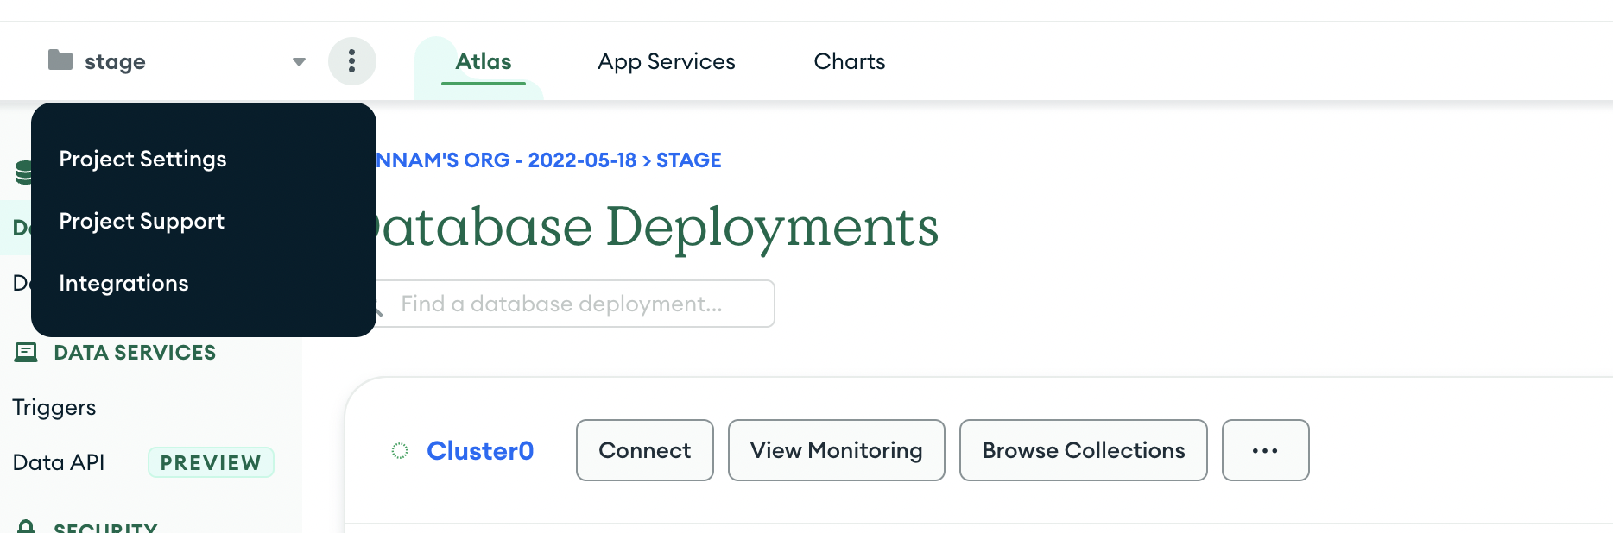Click the STAGE breadcrumb link
The width and height of the screenshot is (1613, 533).
(x=689, y=160)
